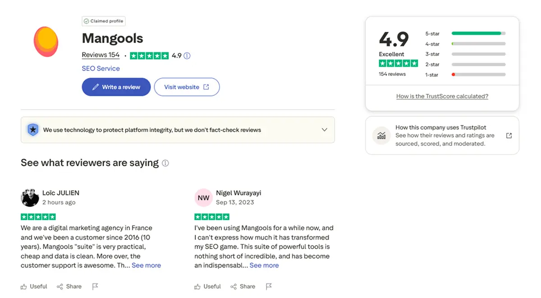Click the 5-star rating distribution bar

[478, 33]
